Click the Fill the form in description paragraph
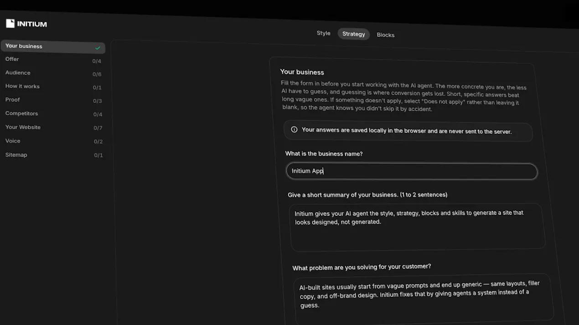This screenshot has width=579, height=325. click(x=403, y=96)
